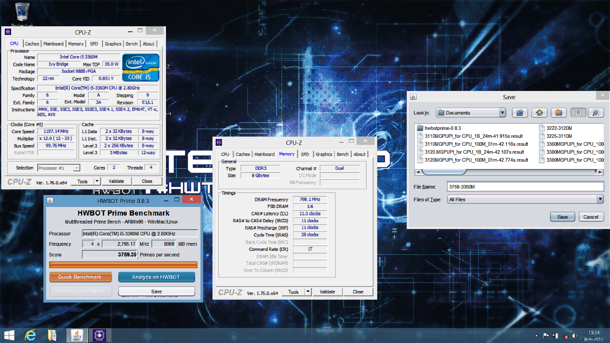Viewport: 610px width, 343px height.
Task: Cancel the Save dialog
Action: pos(591,217)
